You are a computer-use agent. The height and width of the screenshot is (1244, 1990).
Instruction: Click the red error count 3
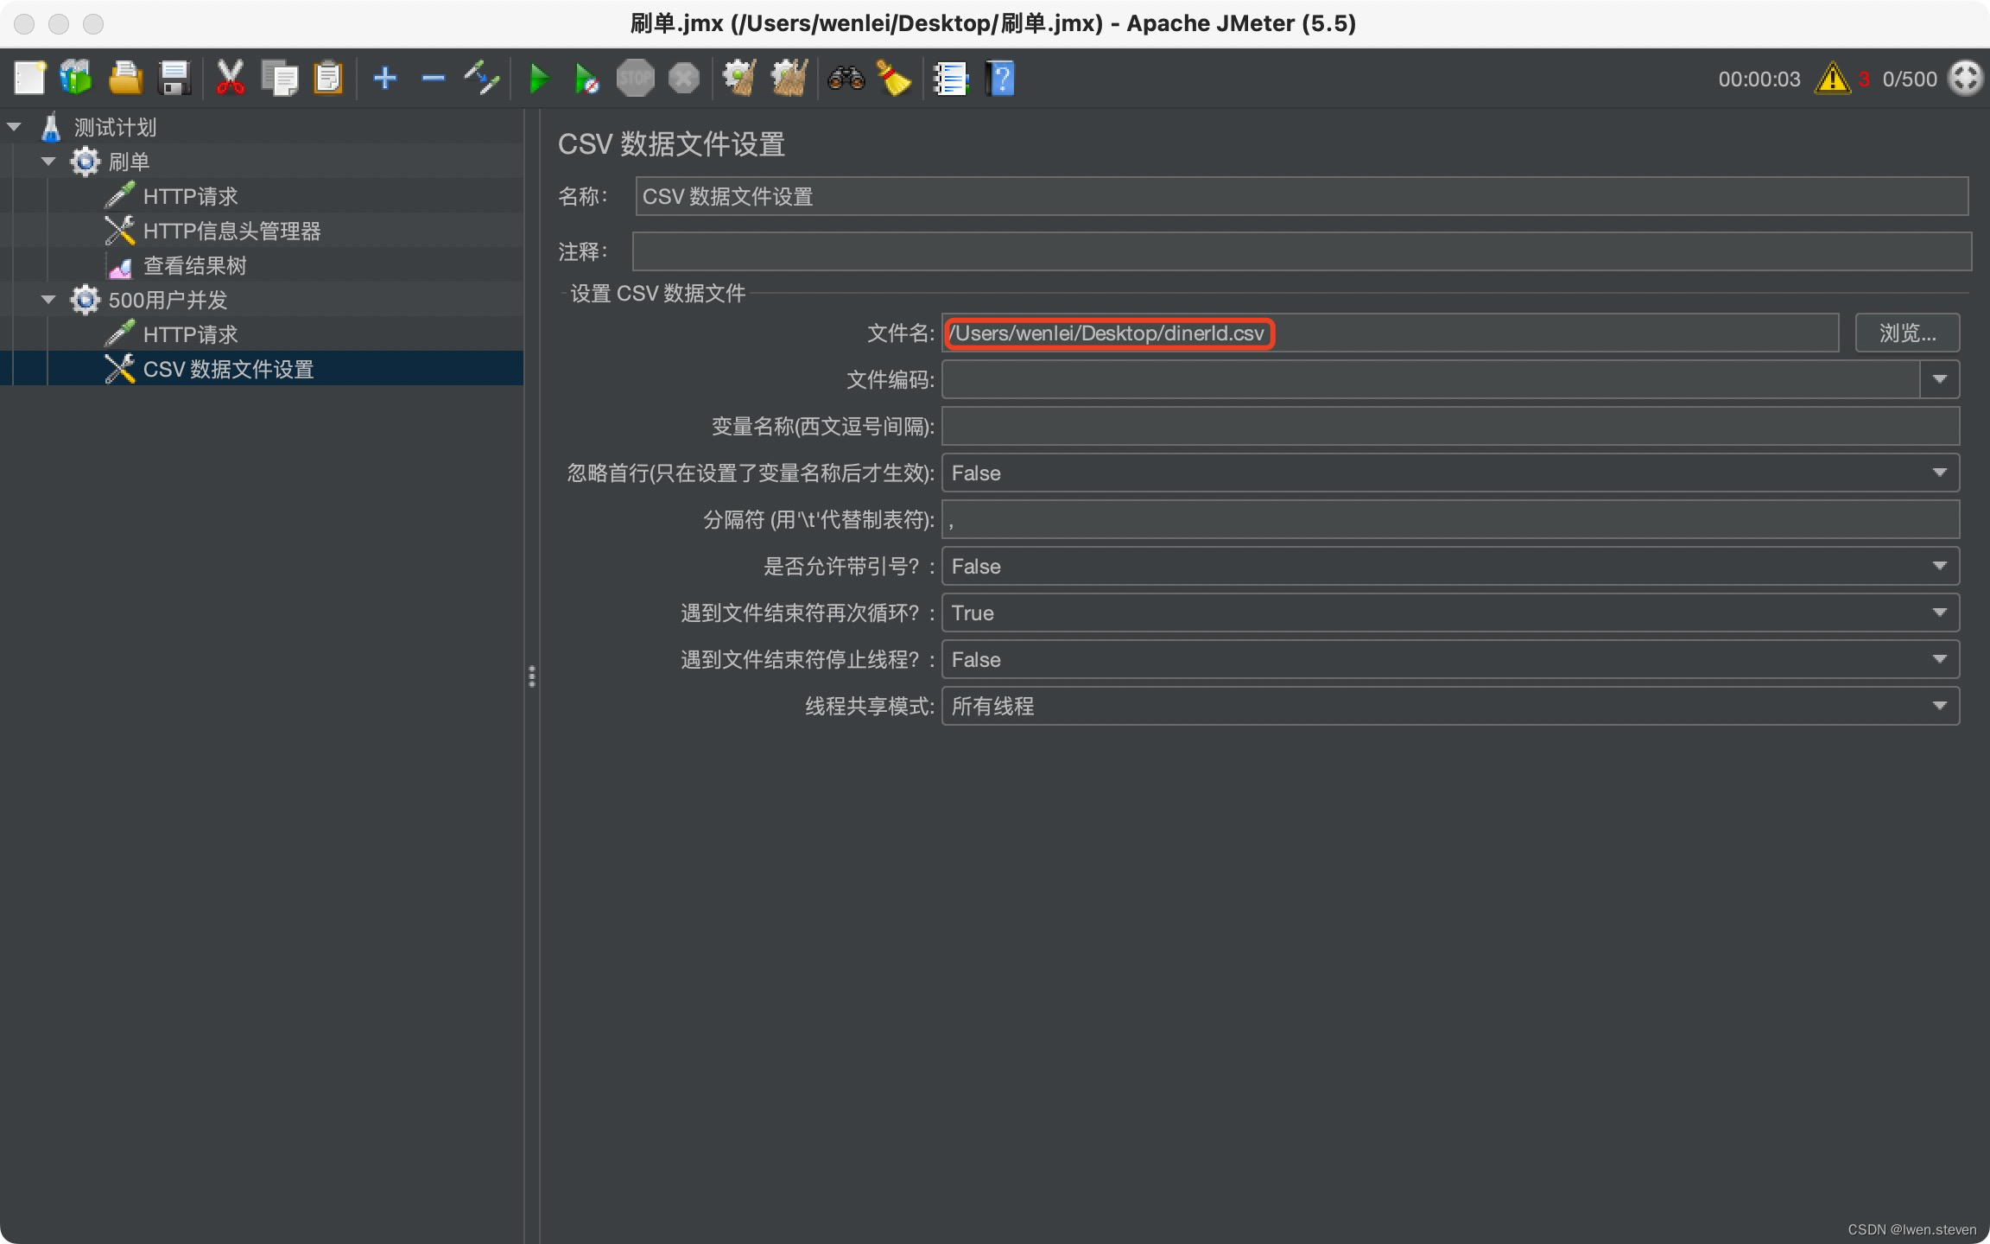[x=1864, y=79]
